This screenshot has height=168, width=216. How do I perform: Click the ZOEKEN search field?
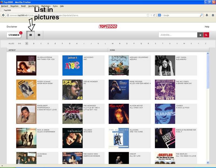178,35
